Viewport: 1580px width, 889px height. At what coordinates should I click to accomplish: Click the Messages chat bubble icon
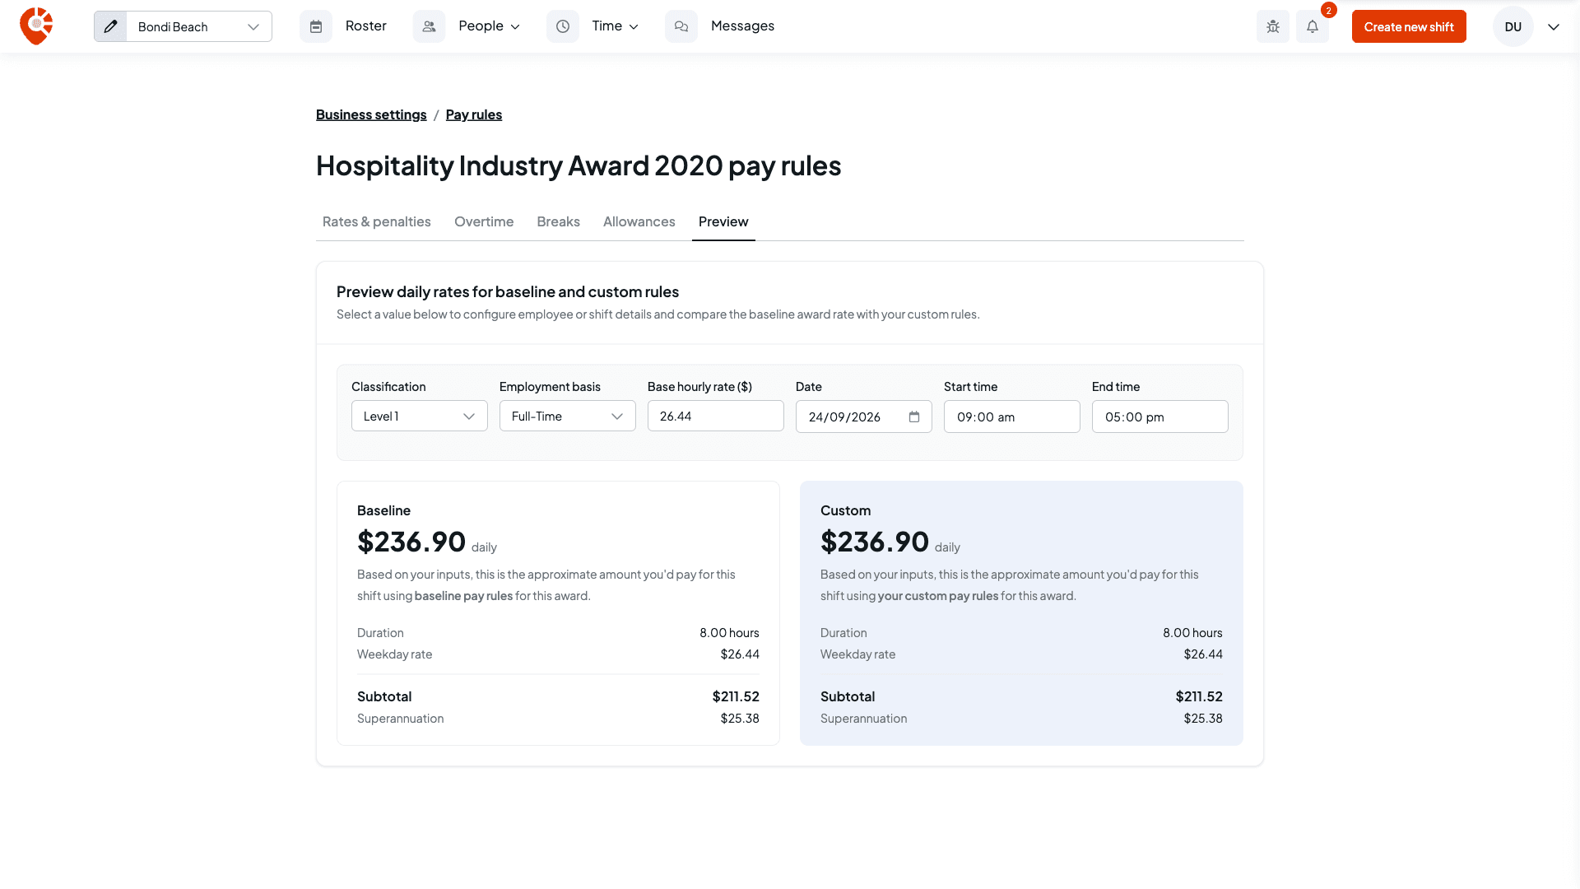(681, 26)
